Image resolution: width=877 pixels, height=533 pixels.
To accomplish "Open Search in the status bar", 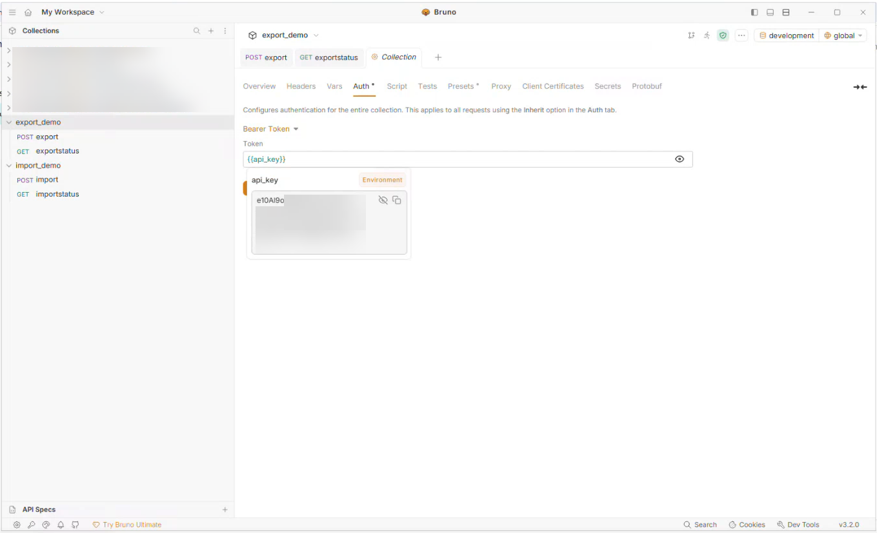I will (x=700, y=525).
